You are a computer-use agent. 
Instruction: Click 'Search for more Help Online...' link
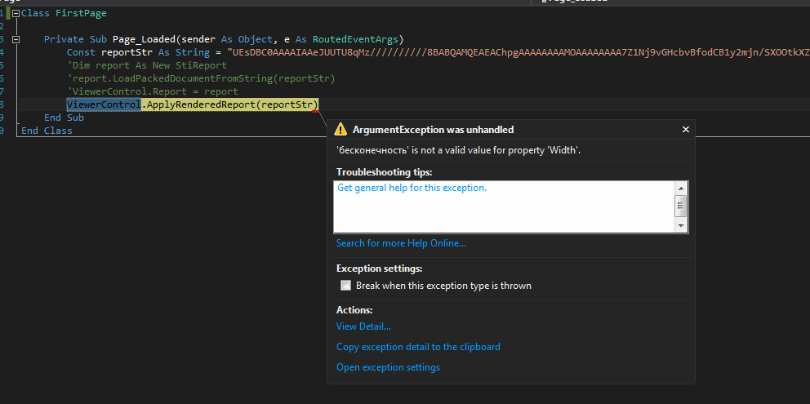[x=401, y=243]
